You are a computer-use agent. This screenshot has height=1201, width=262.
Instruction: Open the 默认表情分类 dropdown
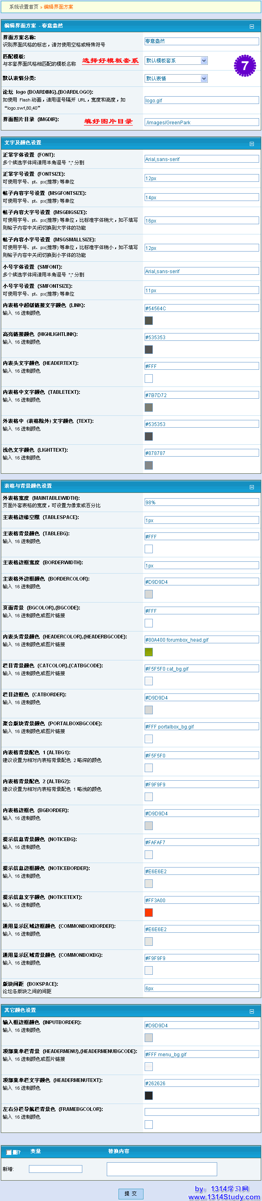(x=176, y=78)
